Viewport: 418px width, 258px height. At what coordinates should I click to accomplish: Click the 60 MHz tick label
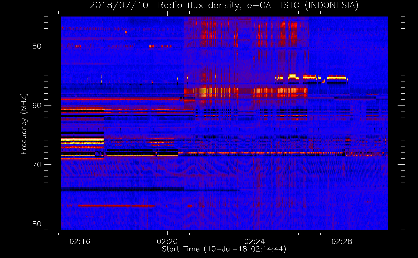tap(37, 105)
